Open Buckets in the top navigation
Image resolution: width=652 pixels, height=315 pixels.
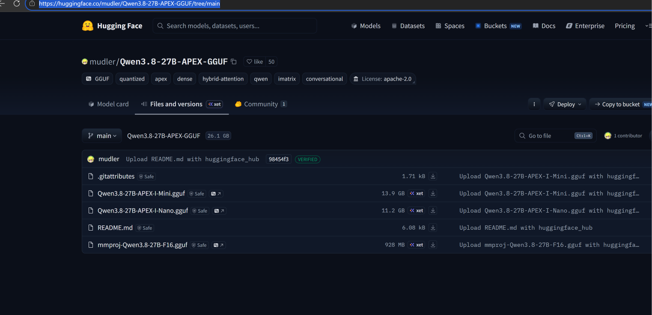click(x=498, y=26)
